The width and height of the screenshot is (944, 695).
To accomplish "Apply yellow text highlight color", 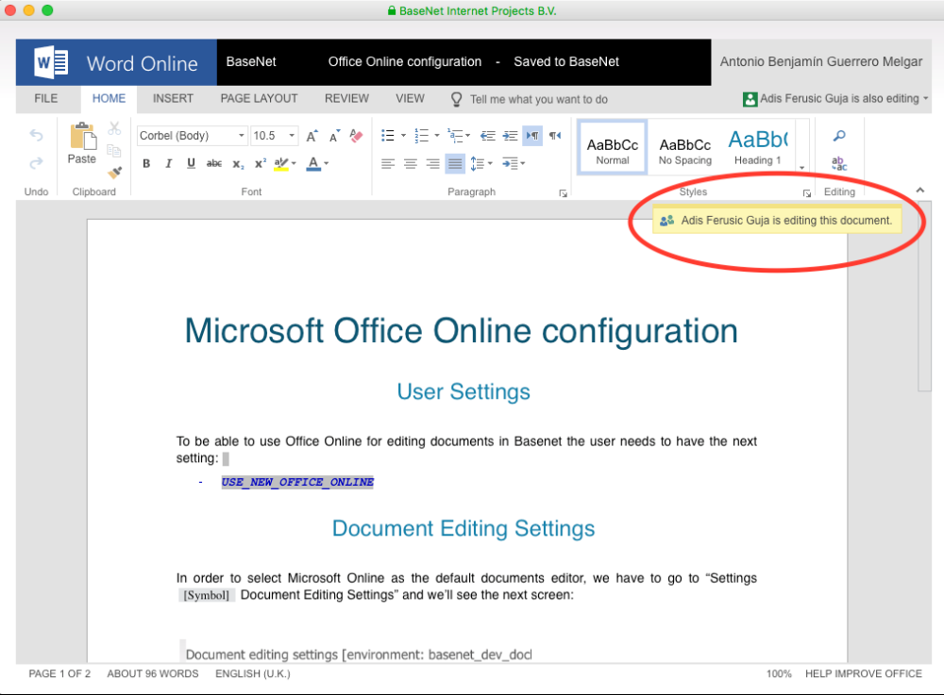I will click(280, 163).
